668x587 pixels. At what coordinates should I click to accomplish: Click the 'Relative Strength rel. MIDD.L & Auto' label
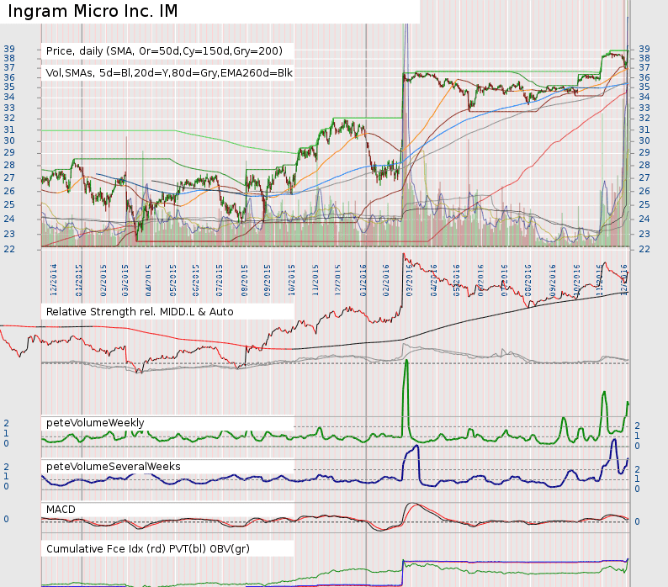click(140, 312)
